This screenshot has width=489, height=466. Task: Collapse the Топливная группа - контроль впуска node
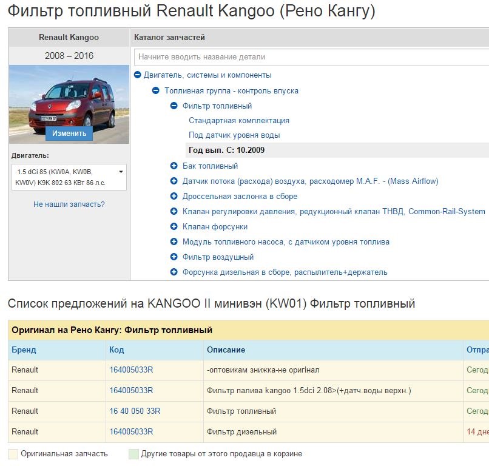click(156, 90)
